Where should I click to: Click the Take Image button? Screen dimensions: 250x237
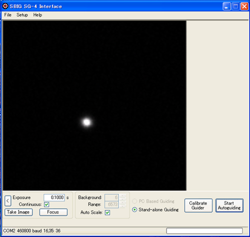pos(18,212)
